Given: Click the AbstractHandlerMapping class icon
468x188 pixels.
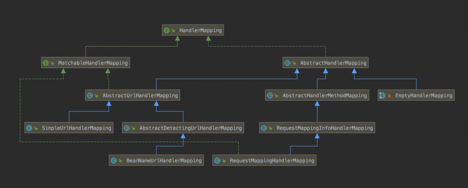Looking at the screenshot, I should tap(287, 63).
